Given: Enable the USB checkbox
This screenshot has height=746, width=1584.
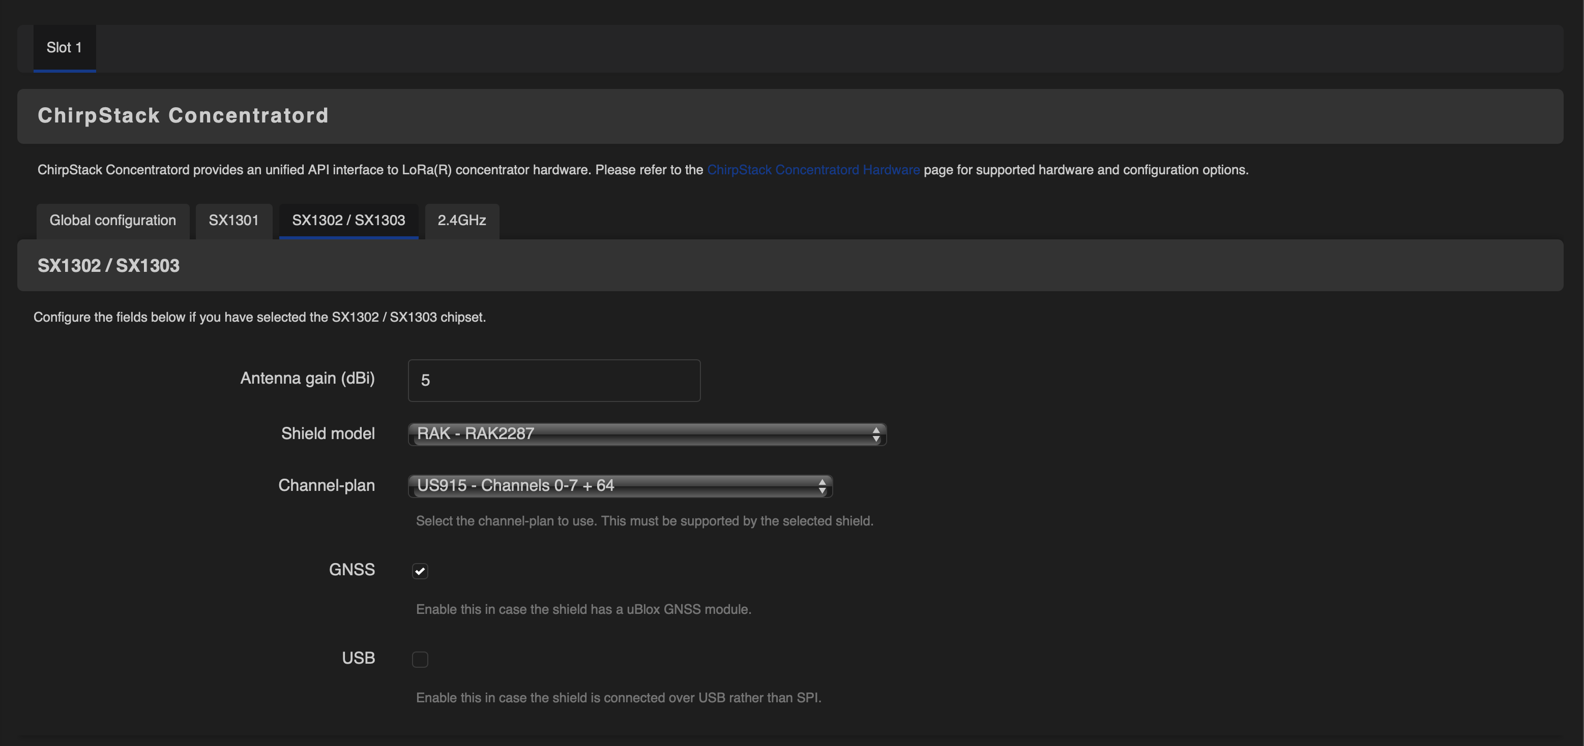Looking at the screenshot, I should coord(420,659).
